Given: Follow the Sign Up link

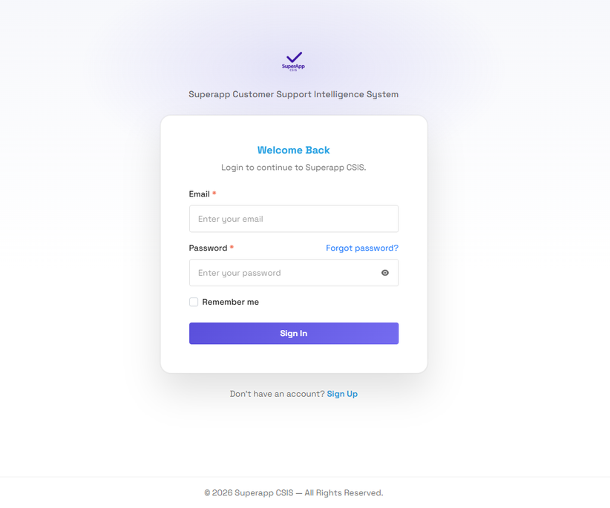Looking at the screenshot, I should coord(342,394).
